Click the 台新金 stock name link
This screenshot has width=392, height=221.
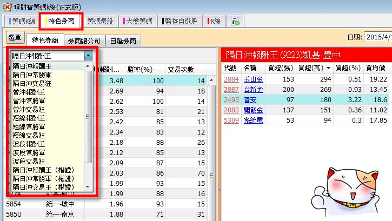coord(253,89)
